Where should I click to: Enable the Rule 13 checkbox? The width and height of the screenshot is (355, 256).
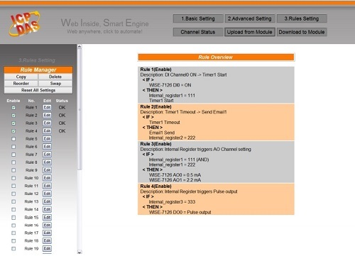[x=13, y=201]
